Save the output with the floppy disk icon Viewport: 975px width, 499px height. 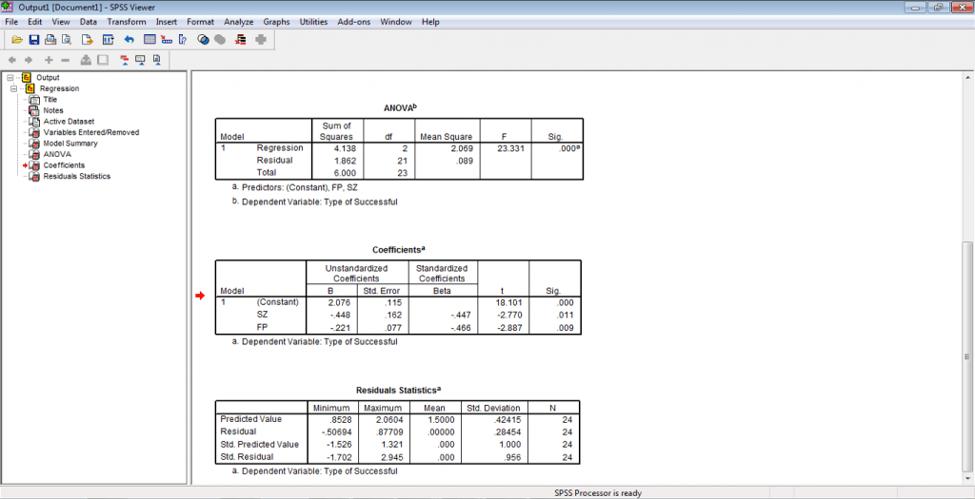34,40
